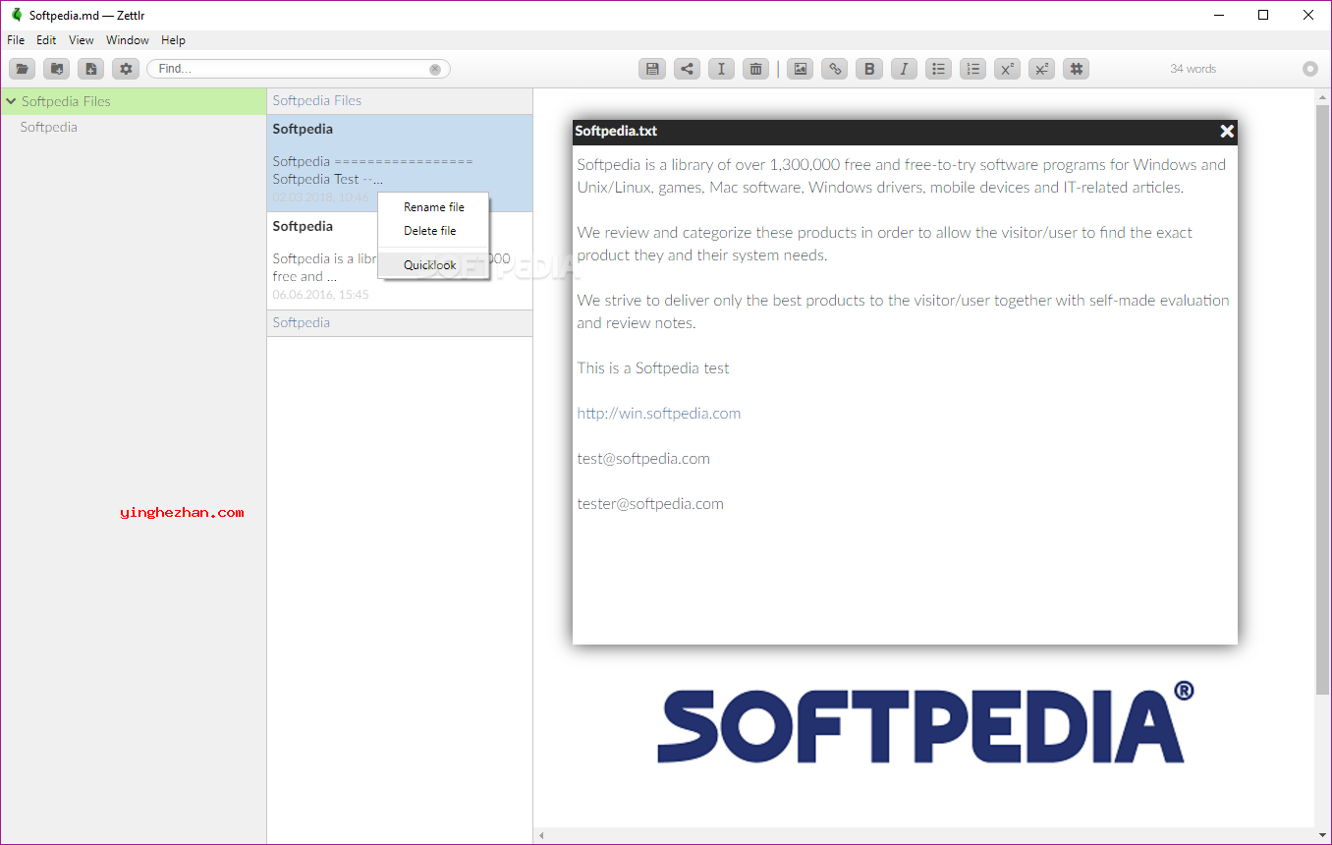Click the tester@softpedia.com text
1332x845 pixels.
click(650, 504)
